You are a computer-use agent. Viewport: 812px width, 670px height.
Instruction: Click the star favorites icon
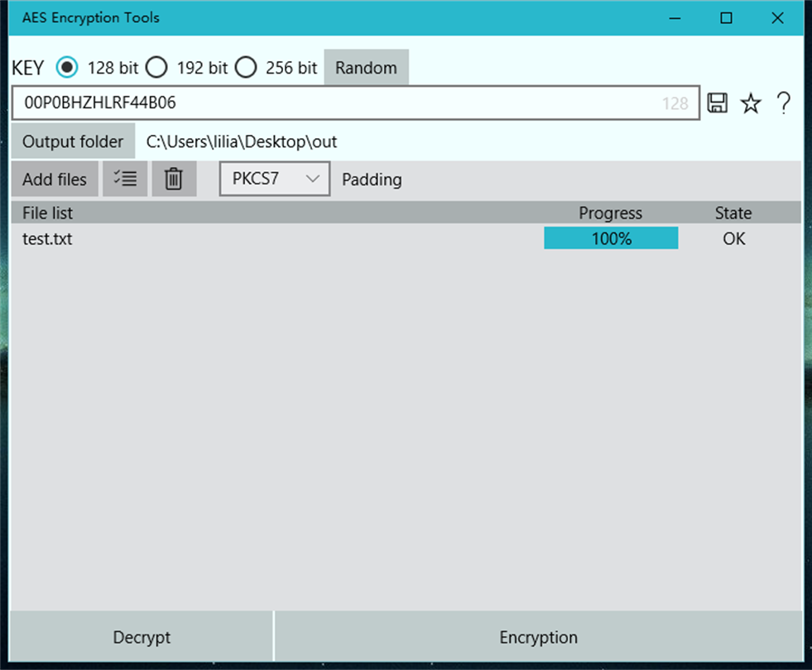[751, 103]
